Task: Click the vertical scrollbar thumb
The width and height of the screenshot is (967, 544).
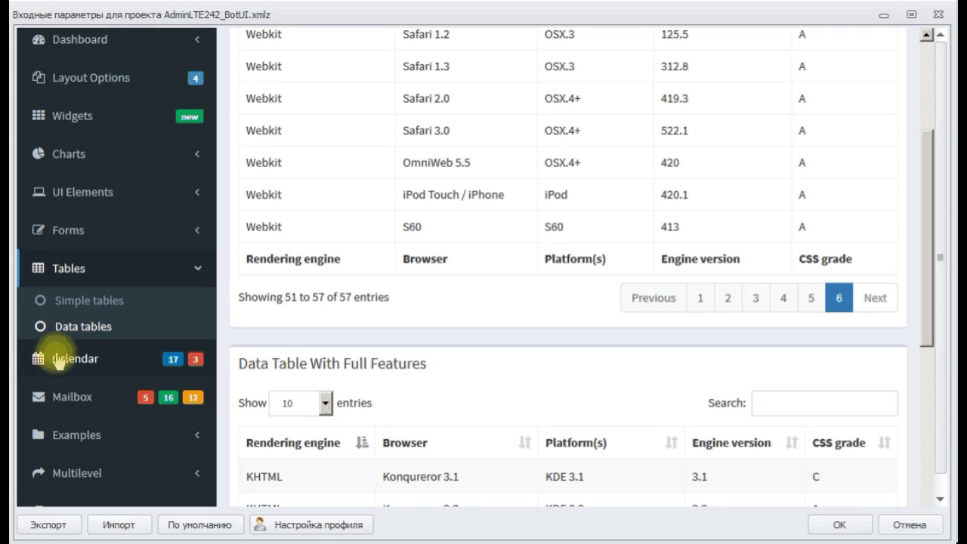Action: 927,238
